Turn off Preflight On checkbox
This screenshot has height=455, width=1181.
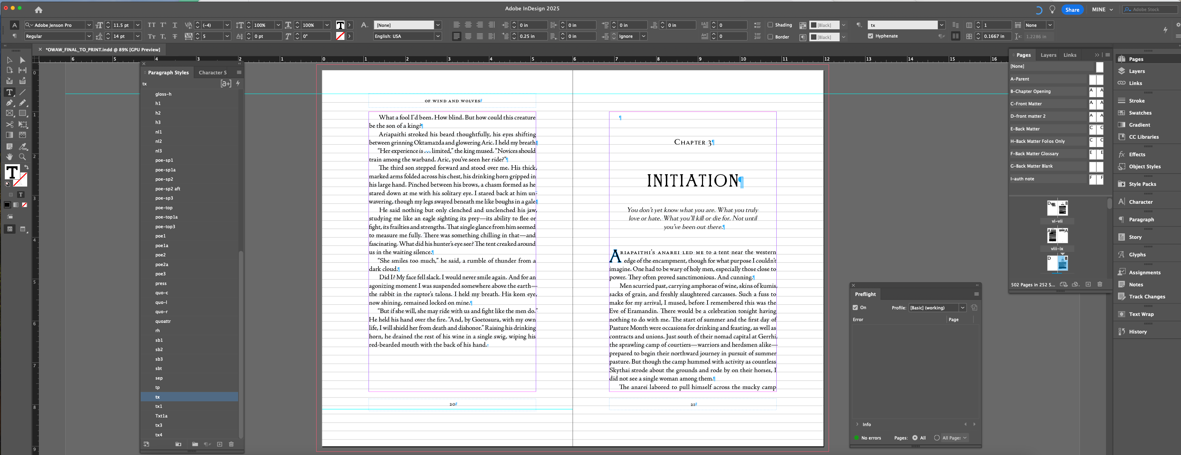[855, 307]
